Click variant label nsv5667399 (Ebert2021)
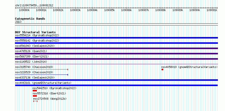Image resolution: width=225 pixels, height=111 pixels. [x=32, y=56]
